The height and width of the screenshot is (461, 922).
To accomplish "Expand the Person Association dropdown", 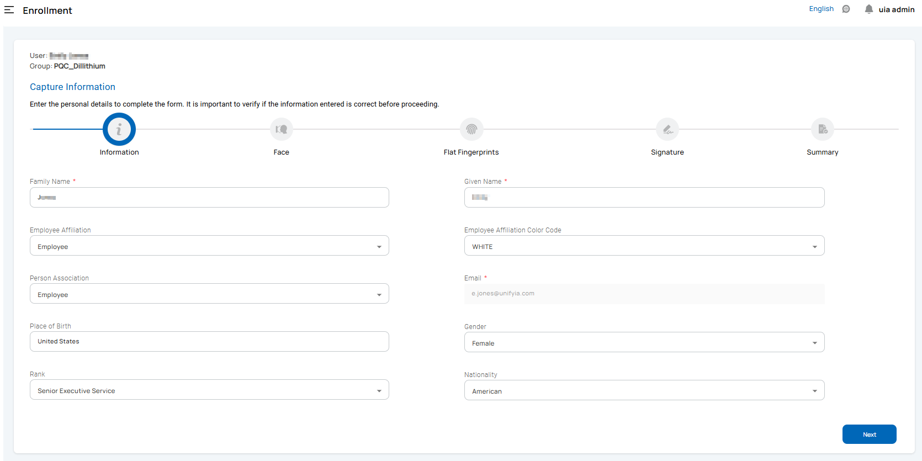I will point(209,294).
